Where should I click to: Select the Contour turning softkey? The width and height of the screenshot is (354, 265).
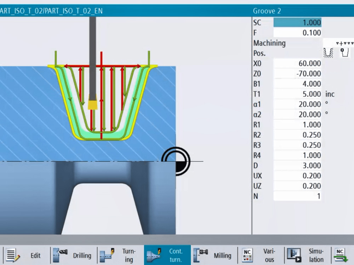[x=167, y=255]
